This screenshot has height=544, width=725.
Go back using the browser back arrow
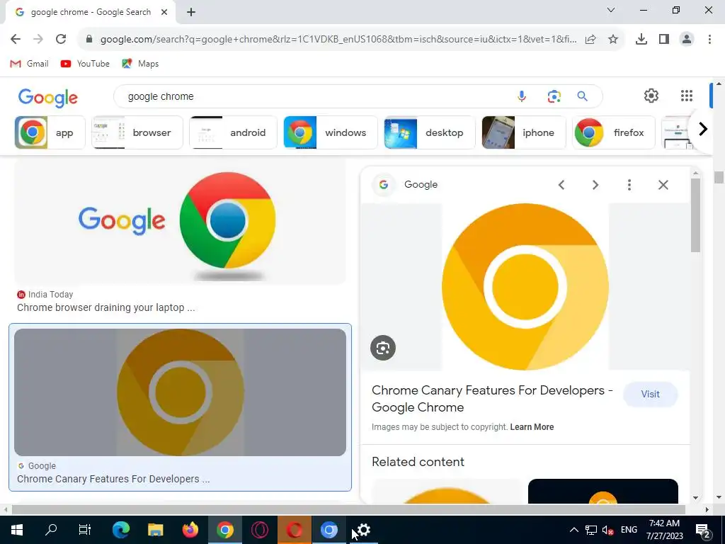[x=16, y=39]
